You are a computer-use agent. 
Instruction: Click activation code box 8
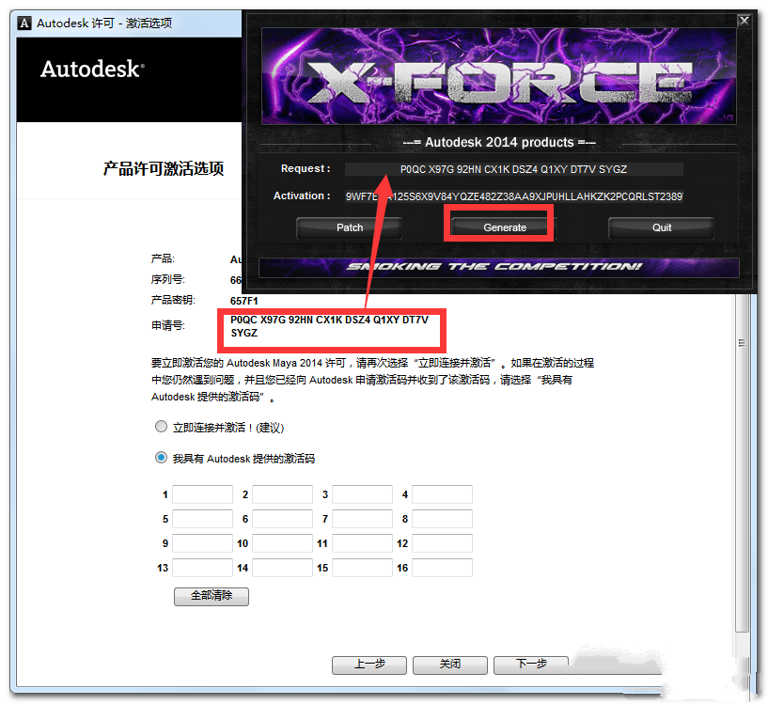(x=442, y=519)
